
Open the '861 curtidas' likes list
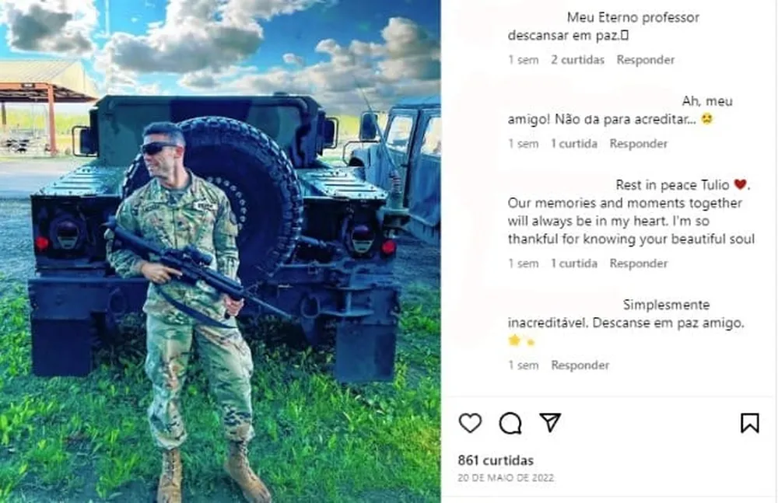(496, 460)
